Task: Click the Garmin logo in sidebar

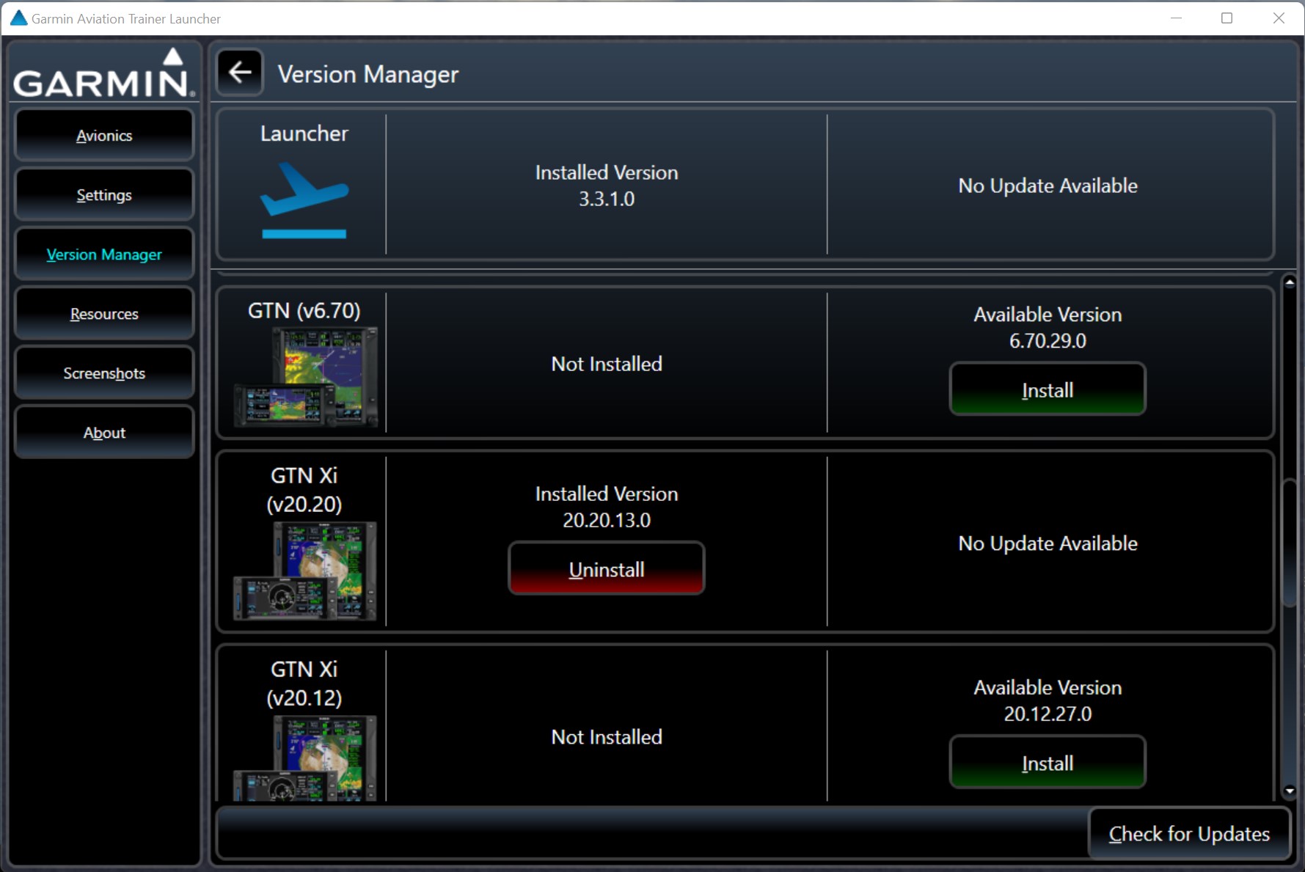Action: tap(104, 73)
